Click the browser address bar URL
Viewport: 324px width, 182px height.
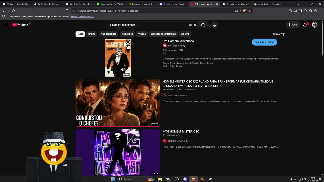tap(108, 11)
